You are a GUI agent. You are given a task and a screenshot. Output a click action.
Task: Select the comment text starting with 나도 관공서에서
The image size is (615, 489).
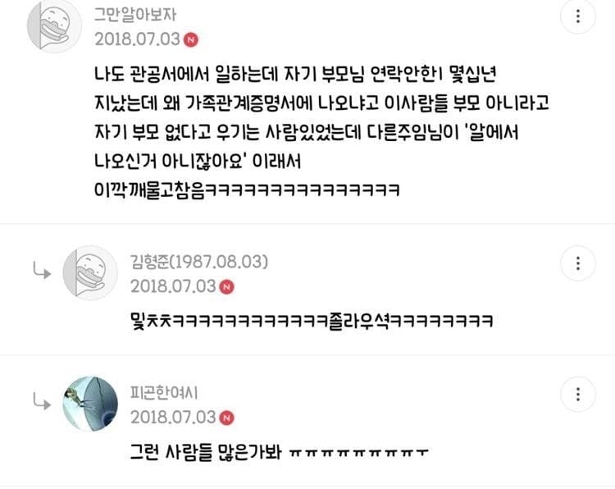pos(321,132)
